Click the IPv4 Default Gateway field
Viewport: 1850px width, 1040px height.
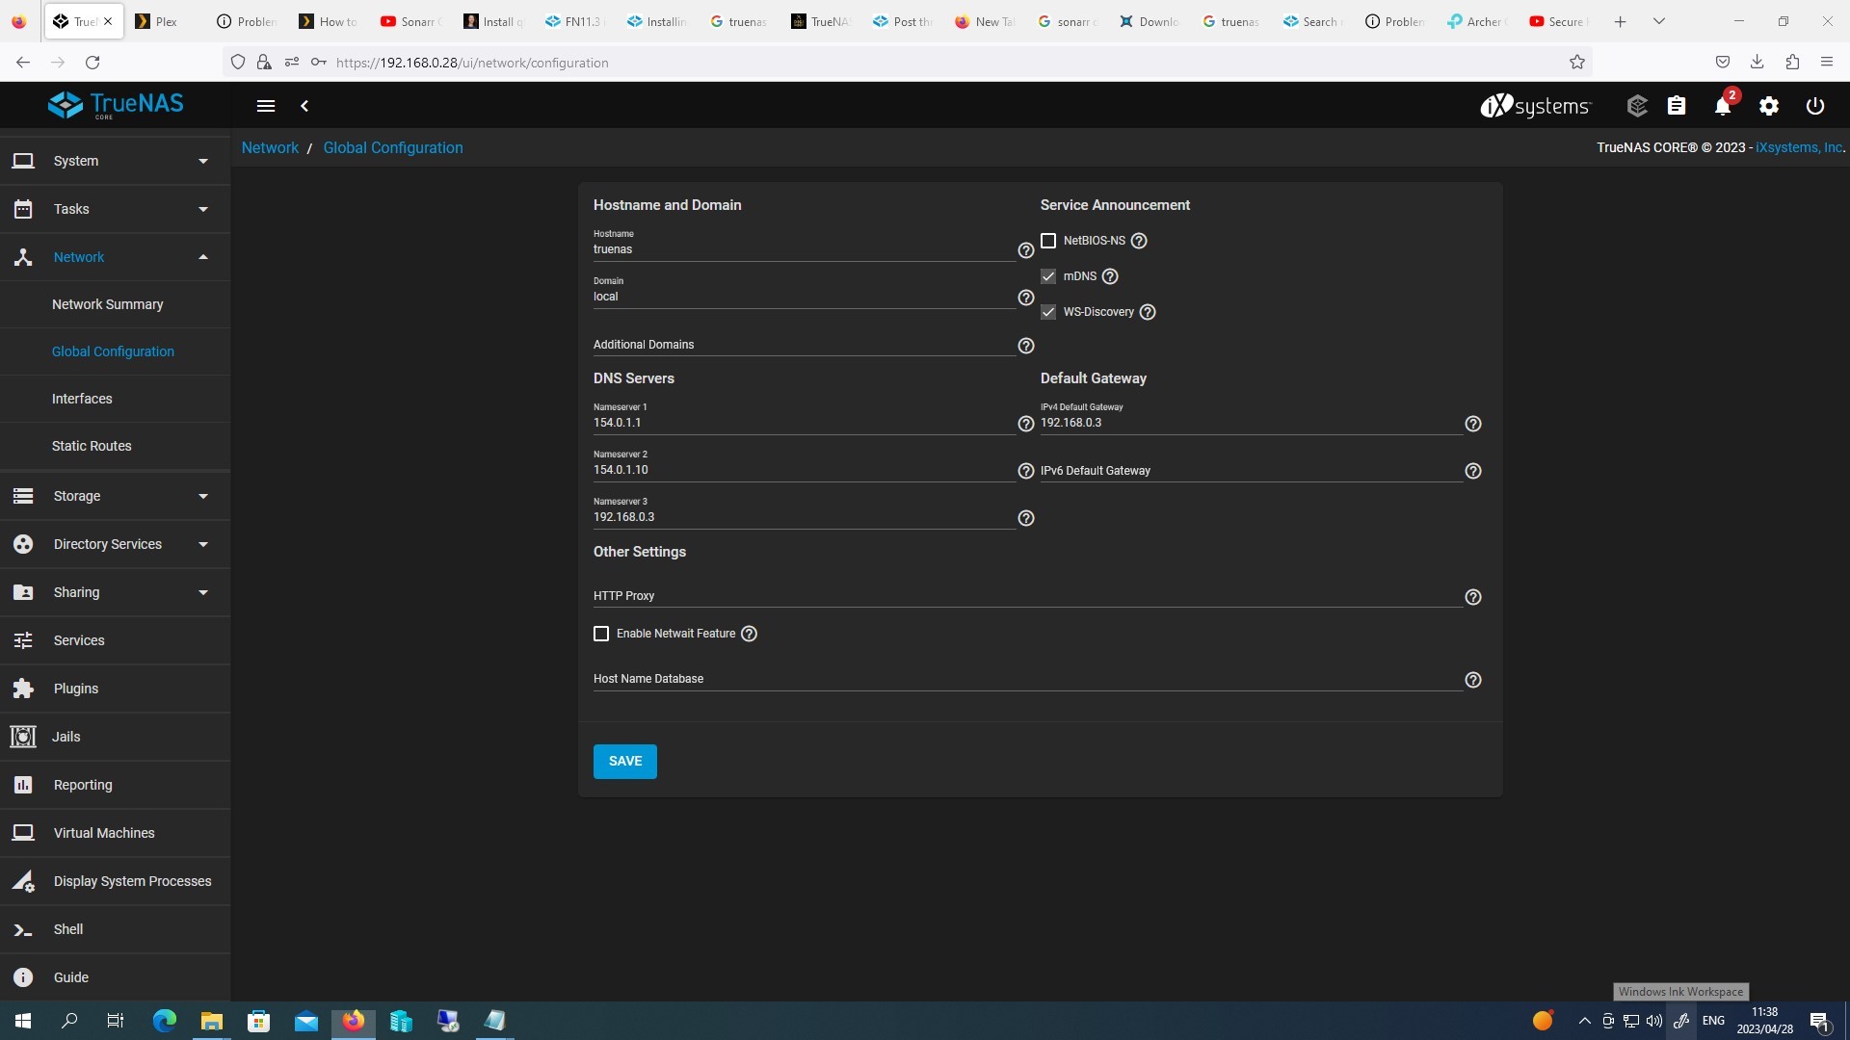pyautogui.click(x=1251, y=423)
